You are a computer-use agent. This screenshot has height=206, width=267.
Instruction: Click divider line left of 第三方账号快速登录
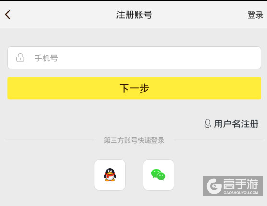point(49,140)
